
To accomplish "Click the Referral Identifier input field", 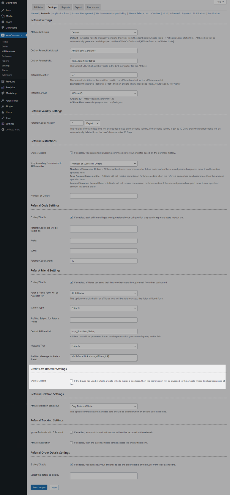I will [103, 75].
